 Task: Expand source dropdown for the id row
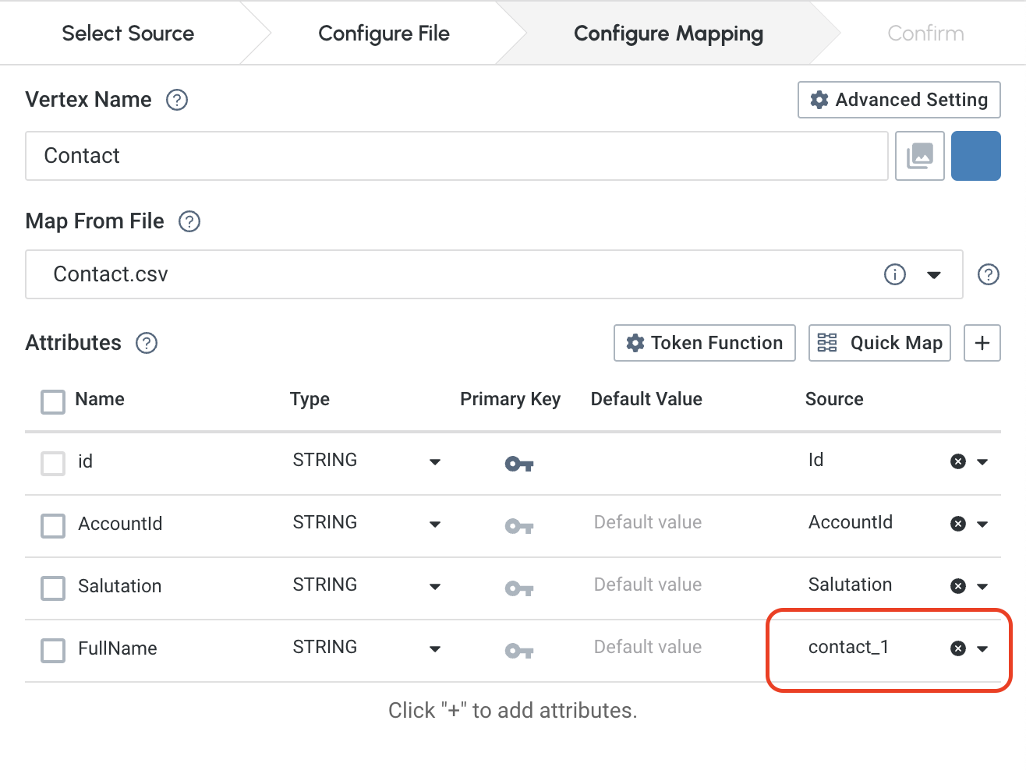tap(982, 461)
